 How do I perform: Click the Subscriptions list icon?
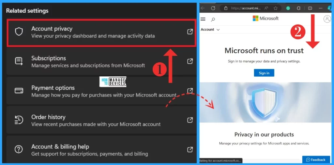point(19,61)
